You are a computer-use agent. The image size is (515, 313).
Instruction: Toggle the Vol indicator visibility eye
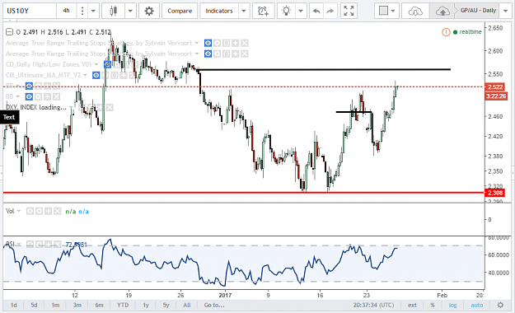tap(30, 211)
